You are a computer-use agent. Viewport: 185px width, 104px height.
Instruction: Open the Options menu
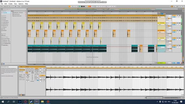pos(21,4)
